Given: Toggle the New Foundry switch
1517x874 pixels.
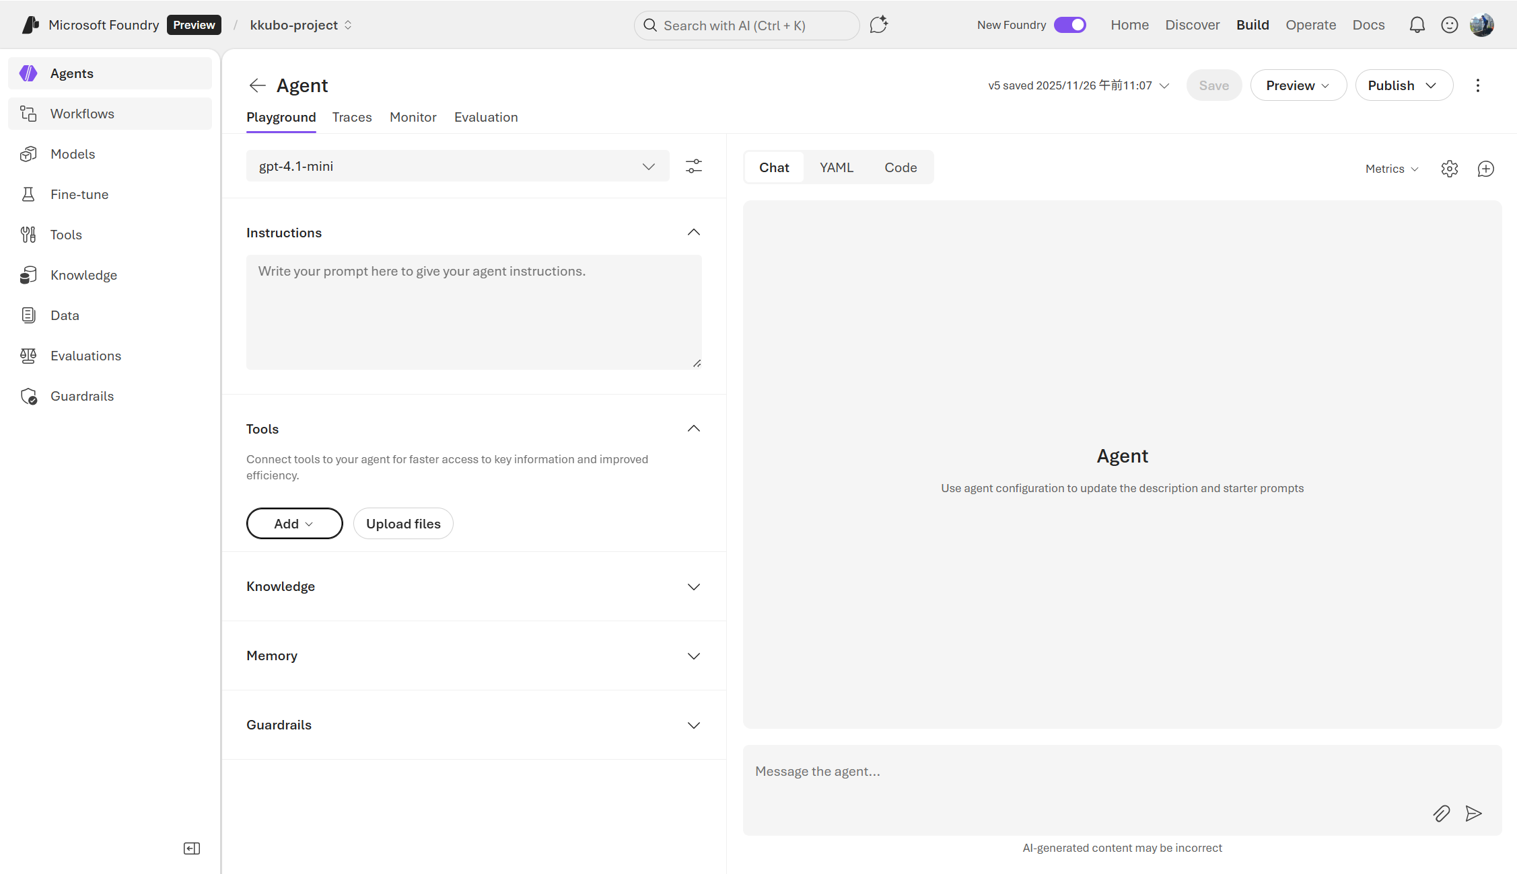Looking at the screenshot, I should 1069,25.
